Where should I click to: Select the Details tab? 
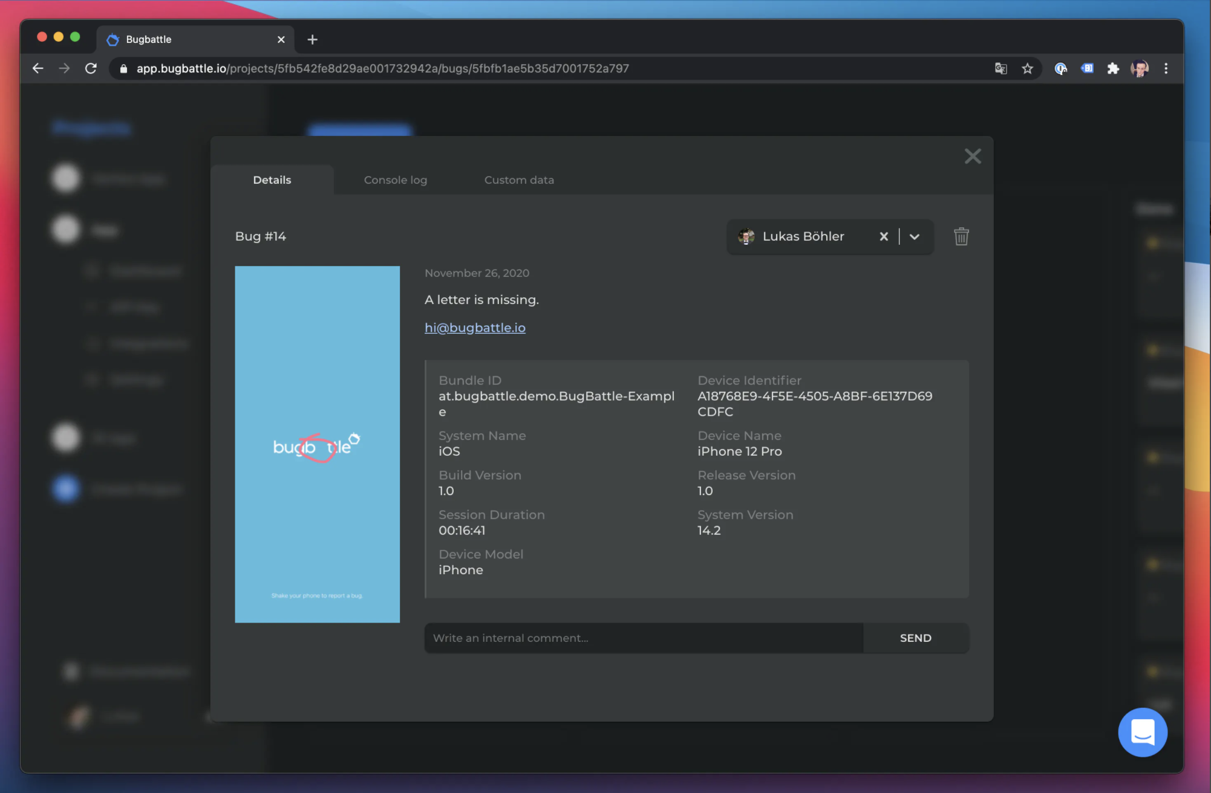[272, 180]
